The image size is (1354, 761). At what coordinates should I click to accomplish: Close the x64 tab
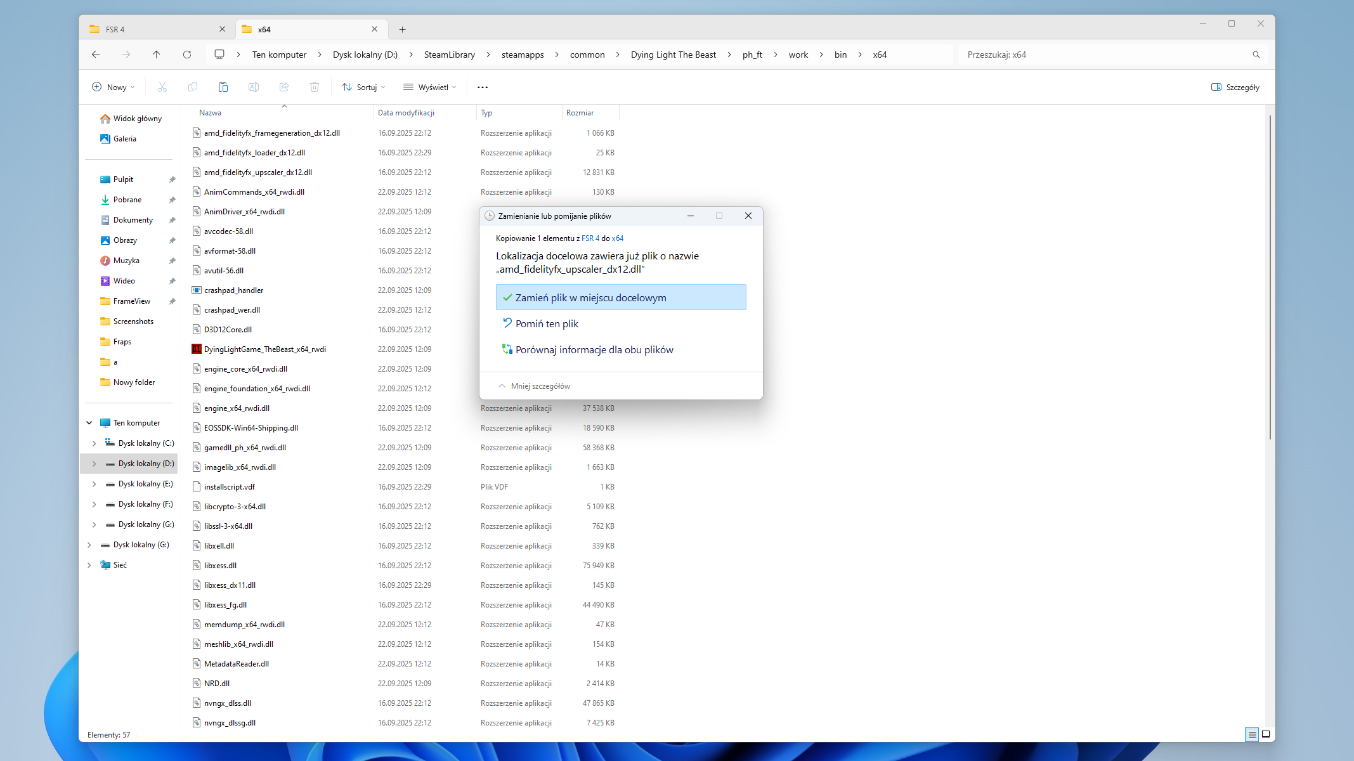[375, 29]
